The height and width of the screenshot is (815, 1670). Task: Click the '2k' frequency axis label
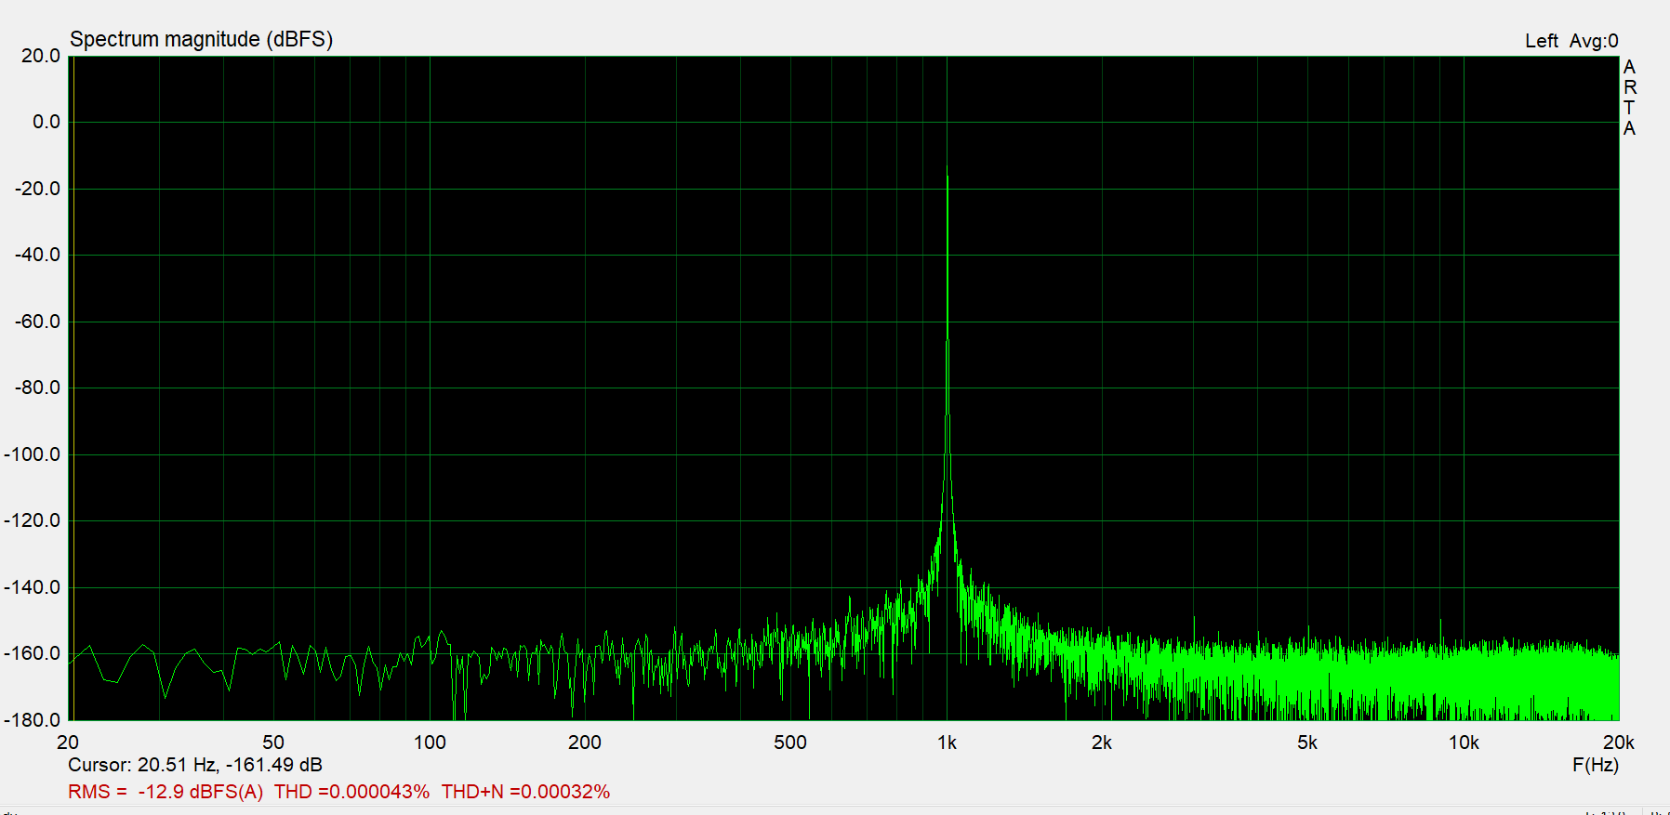1102,743
